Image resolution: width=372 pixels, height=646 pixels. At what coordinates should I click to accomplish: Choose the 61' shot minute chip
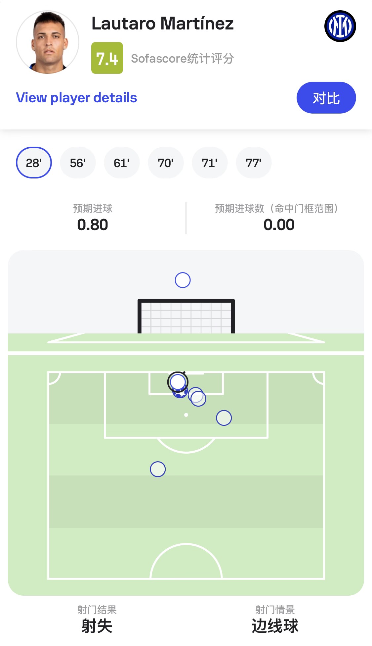click(x=122, y=163)
